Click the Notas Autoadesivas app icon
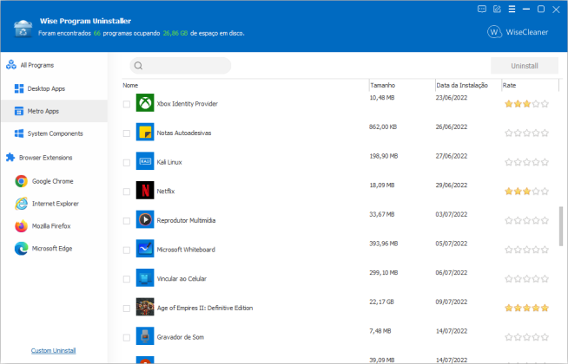This screenshot has height=364, width=568. coord(145,132)
